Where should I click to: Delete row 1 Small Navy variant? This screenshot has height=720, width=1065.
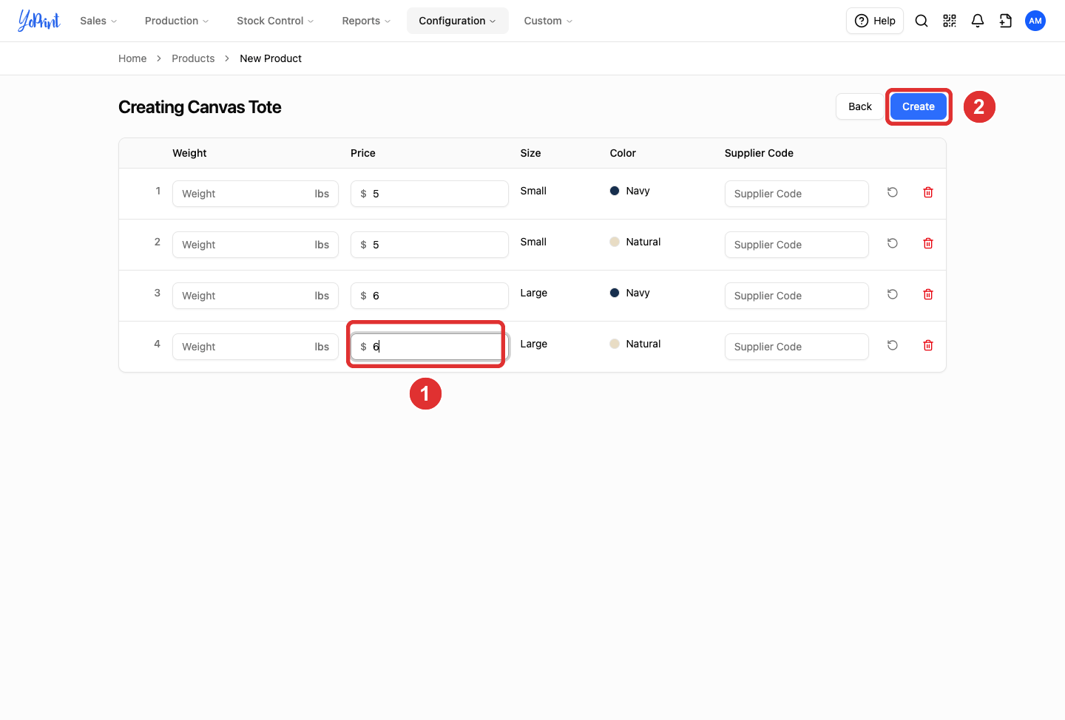(x=928, y=192)
